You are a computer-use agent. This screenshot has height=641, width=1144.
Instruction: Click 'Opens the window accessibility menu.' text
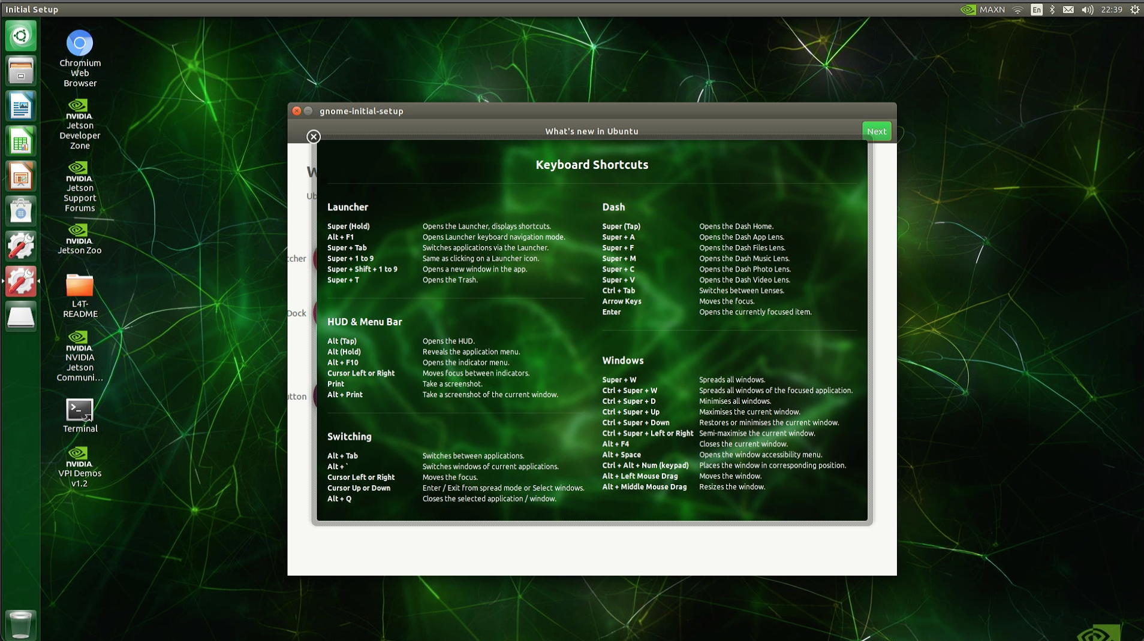(x=760, y=455)
